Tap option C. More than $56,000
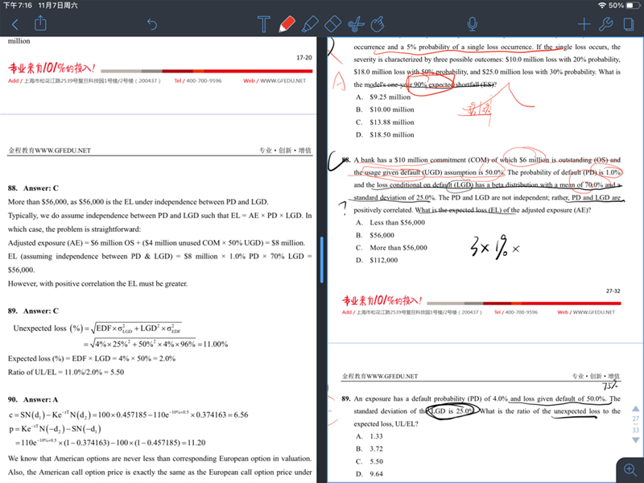This screenshot has width=644, height=483. pyautogui.click(x=391, y=248)
